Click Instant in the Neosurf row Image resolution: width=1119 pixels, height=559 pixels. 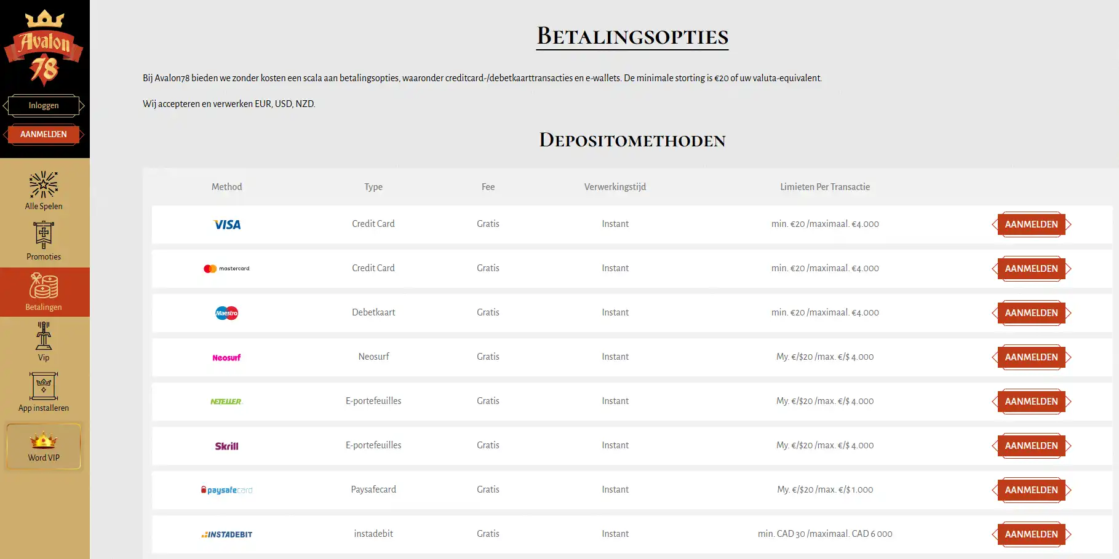(x=615, y=357)
